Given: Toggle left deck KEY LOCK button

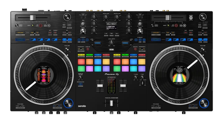Looking at the screenshot, I should pyautogui.click(x=40, y=25).
